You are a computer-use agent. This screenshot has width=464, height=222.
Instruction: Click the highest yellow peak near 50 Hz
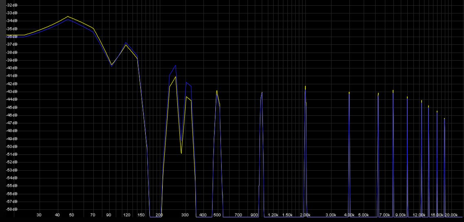pyautogui.click(x=68, y=17)
